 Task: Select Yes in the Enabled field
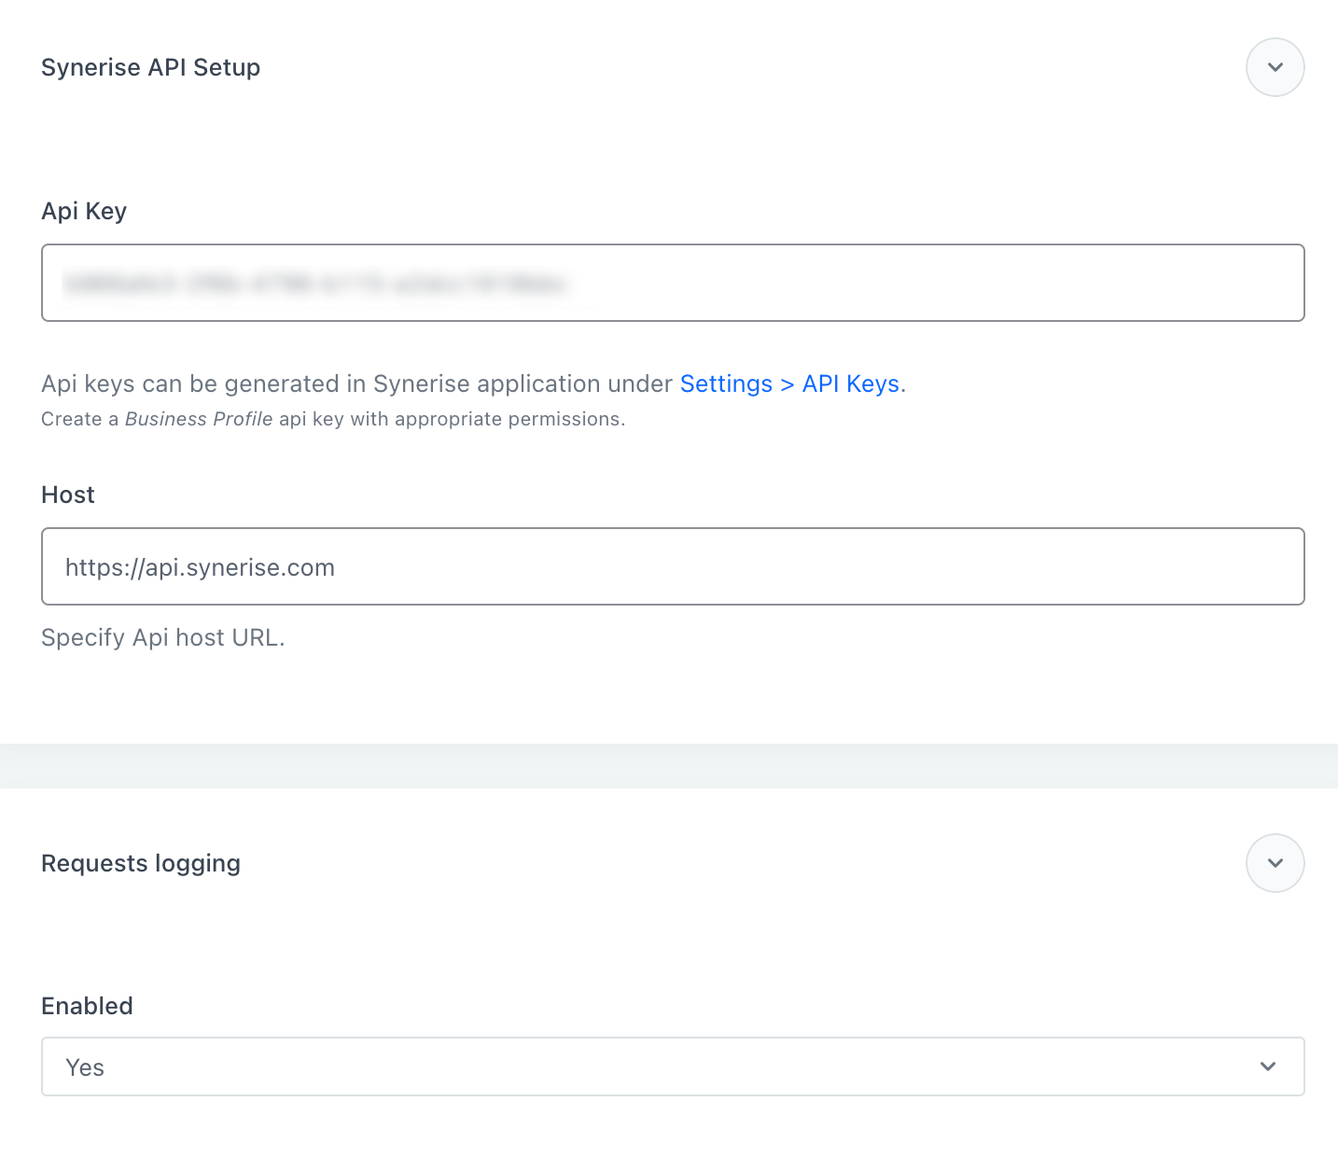tap(85, 1066)
